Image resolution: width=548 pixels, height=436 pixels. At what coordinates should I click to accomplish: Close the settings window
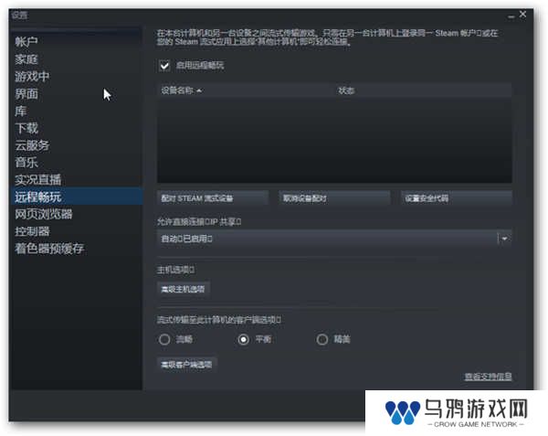click(x=522, y=14)
